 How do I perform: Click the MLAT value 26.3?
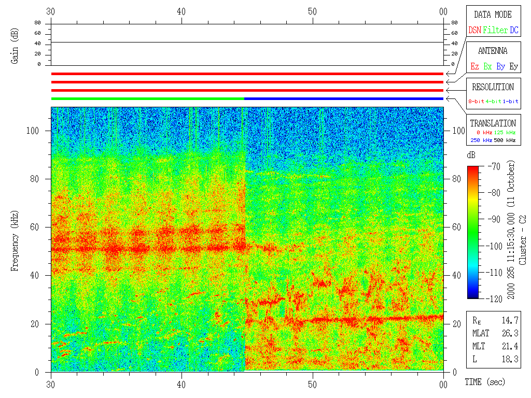[x=511, y=333]
